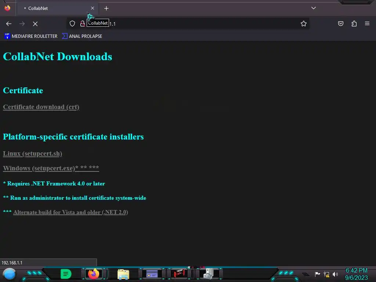Open the Firefox hamburger menu
376x282 pixels.
(367, 23)
